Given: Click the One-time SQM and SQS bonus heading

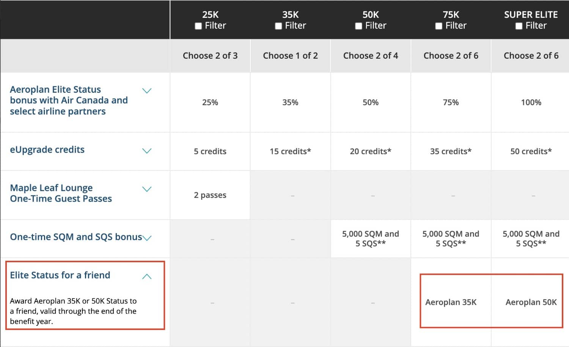Looking at the screenshot, I should point(75,237).
